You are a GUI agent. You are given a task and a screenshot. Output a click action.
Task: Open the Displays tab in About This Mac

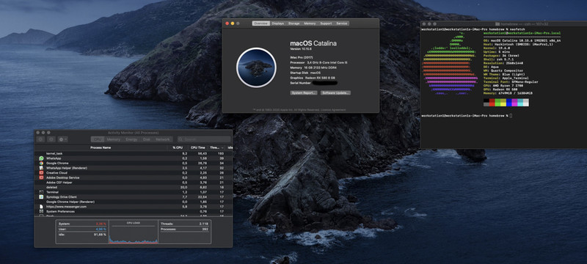tap(278, 23)
